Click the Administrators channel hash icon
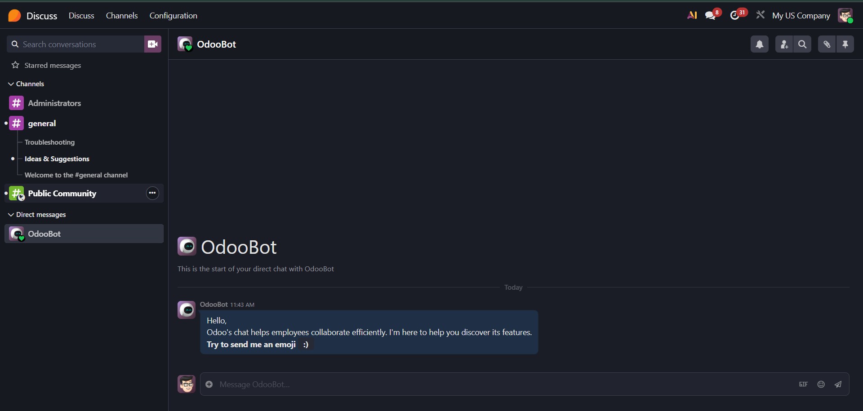Screen dimensions: 863x411 pos(16,103)
